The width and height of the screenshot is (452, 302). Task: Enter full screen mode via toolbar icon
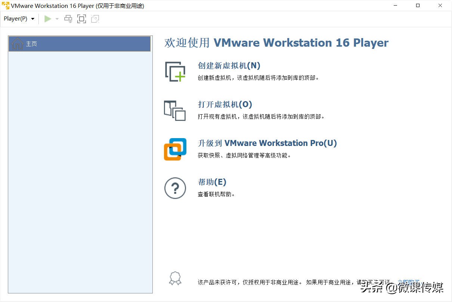[81, 18]
